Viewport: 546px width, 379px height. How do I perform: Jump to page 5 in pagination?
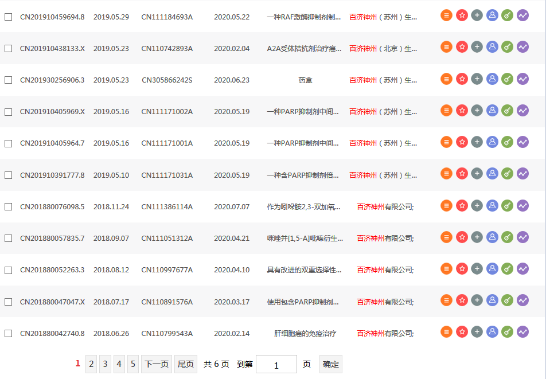pyautogui.click(x=133, y=364)
